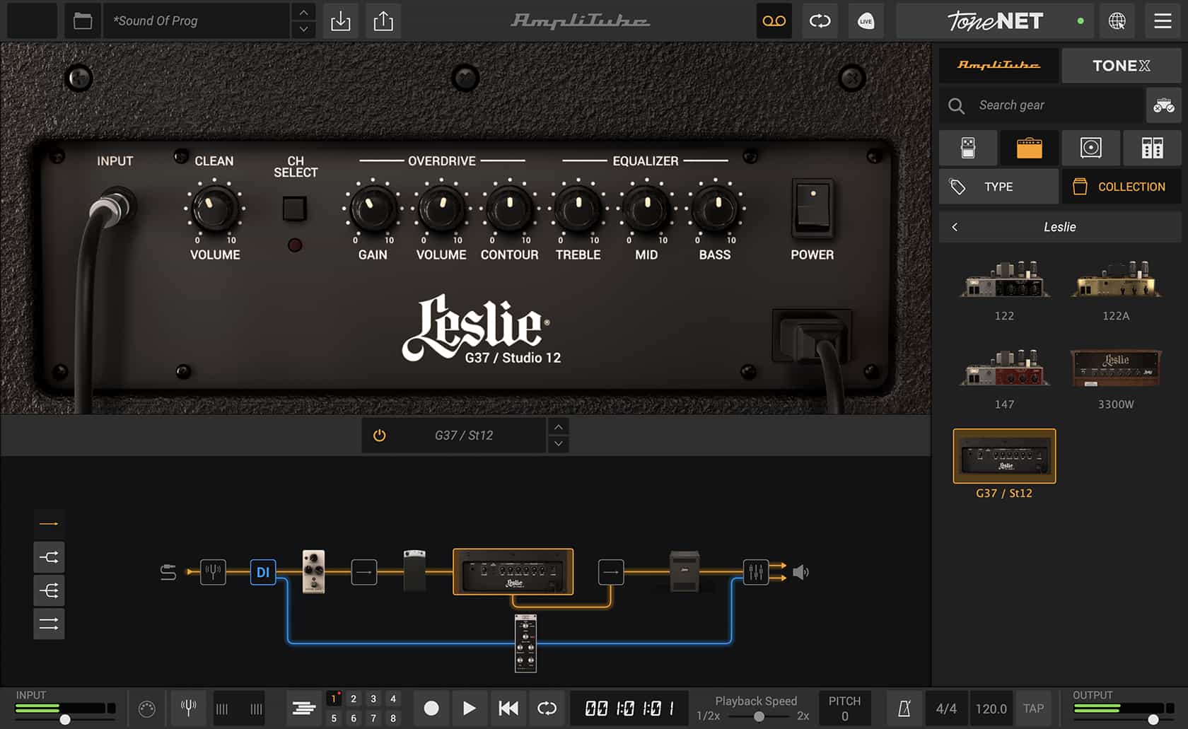Screen dimensions: 1188x729
Task: Select the cabinet category icon
Action: click(1090, 148)
